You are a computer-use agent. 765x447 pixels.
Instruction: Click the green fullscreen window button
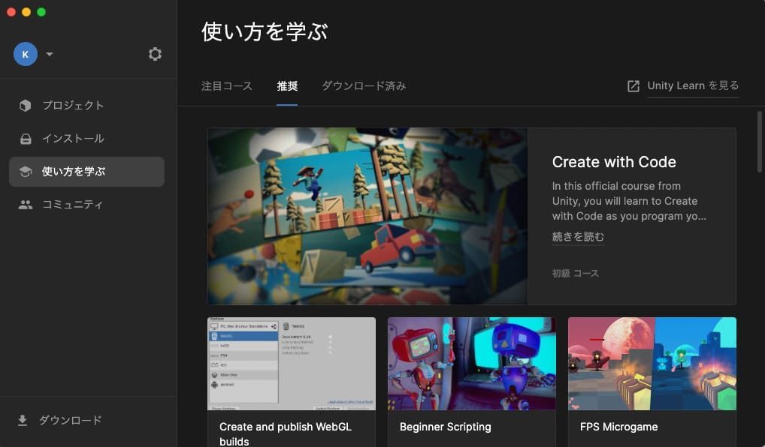click(41, 12)
